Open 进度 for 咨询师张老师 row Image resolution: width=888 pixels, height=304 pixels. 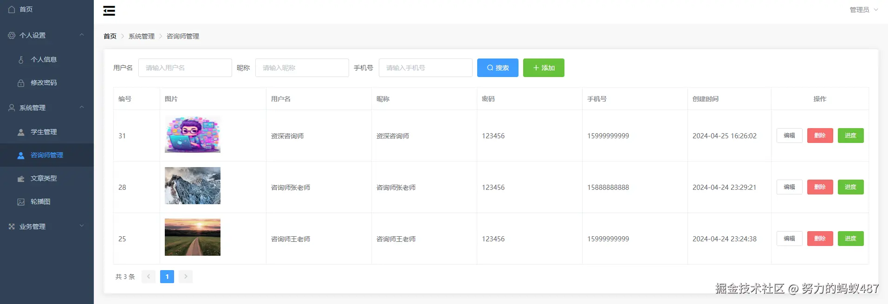click(851, 187)
